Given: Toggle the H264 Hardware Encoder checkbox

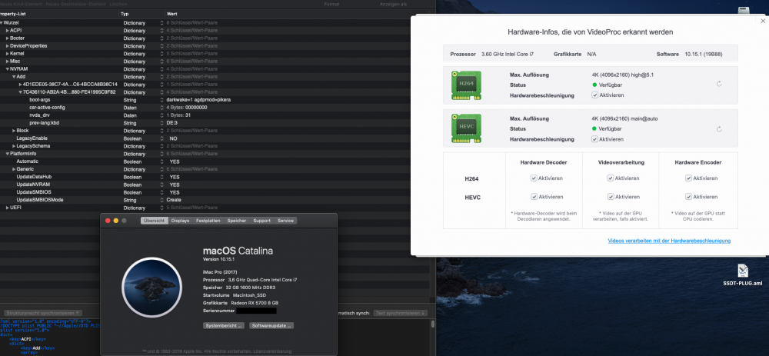Looking at the screenshot, I should 688,178.
